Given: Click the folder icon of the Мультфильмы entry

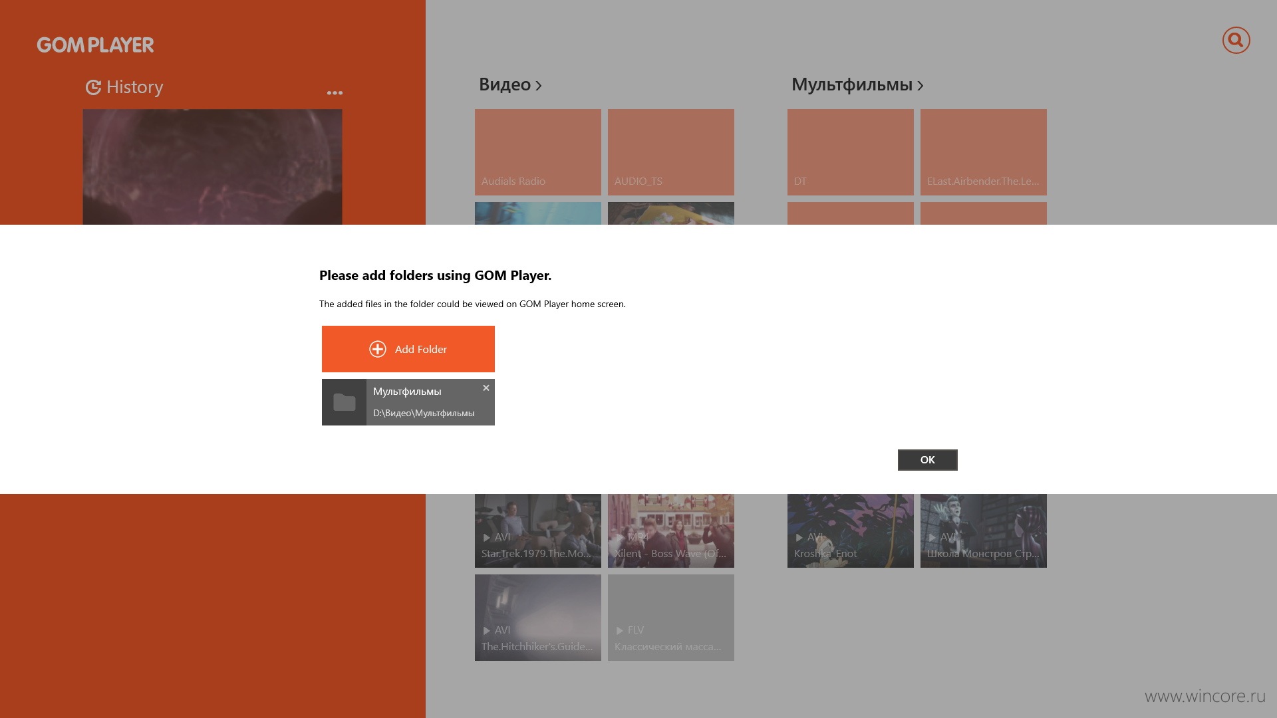Looking at the screenshot, I should point(344,402).
